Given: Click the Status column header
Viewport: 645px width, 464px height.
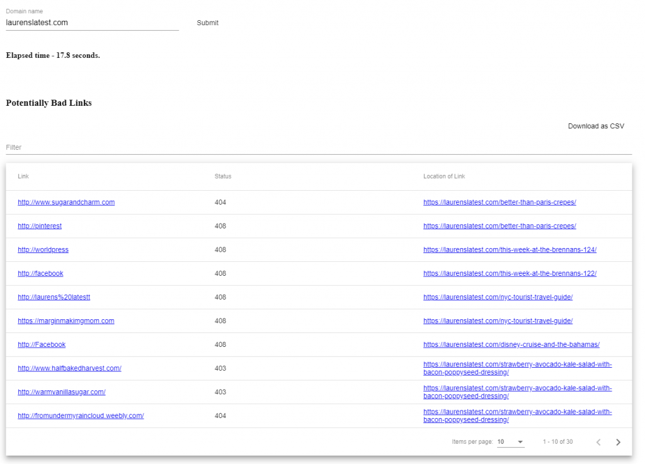Looking at the screenshot, I should [x=223, y=176].
